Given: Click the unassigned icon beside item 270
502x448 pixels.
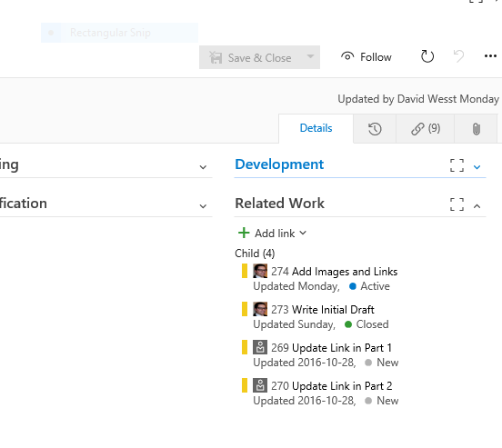Looking at the screenshot, I should pyautogui.click(x=260, y=385).
